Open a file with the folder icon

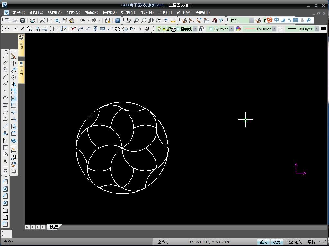15,20
